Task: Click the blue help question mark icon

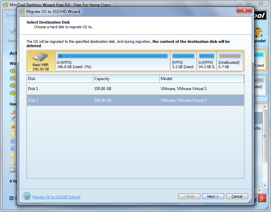Action: (27, 196)
